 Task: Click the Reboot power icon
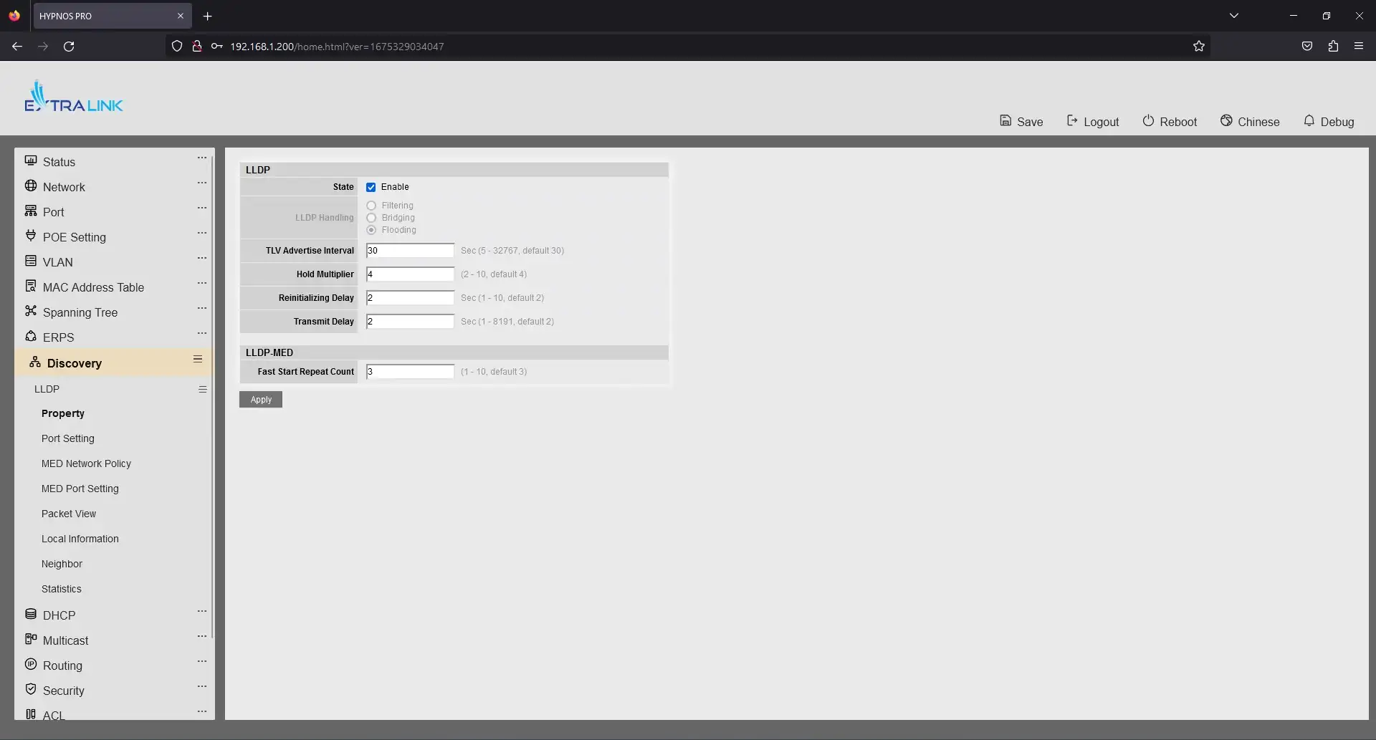(x=1148, y=120)
